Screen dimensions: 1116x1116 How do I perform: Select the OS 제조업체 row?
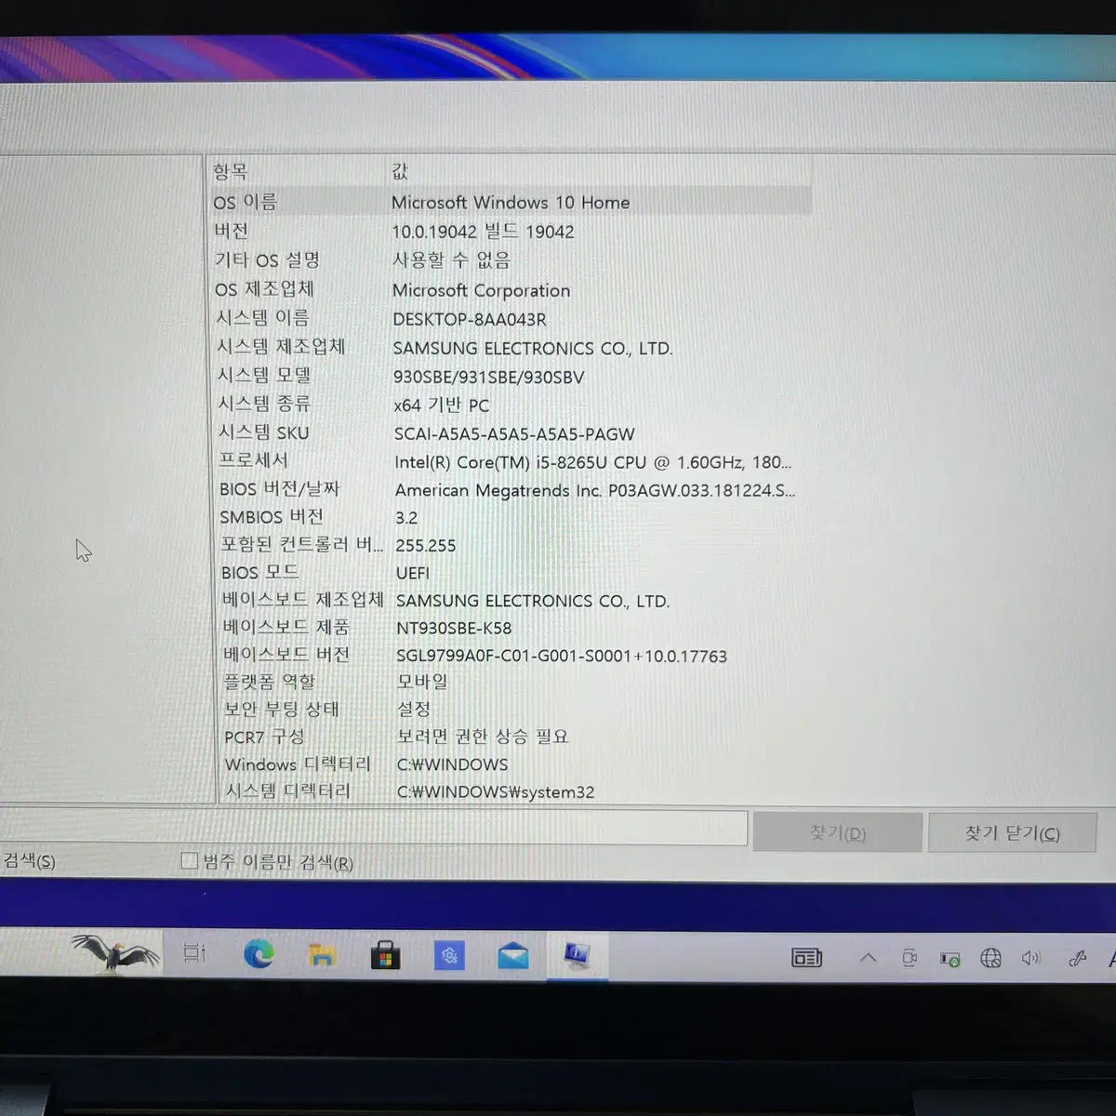(x=511, y=289)
